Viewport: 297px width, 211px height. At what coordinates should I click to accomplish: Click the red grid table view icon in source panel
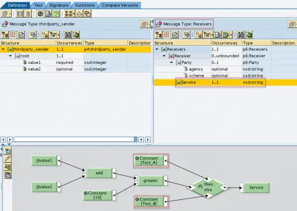coord(13,35)
